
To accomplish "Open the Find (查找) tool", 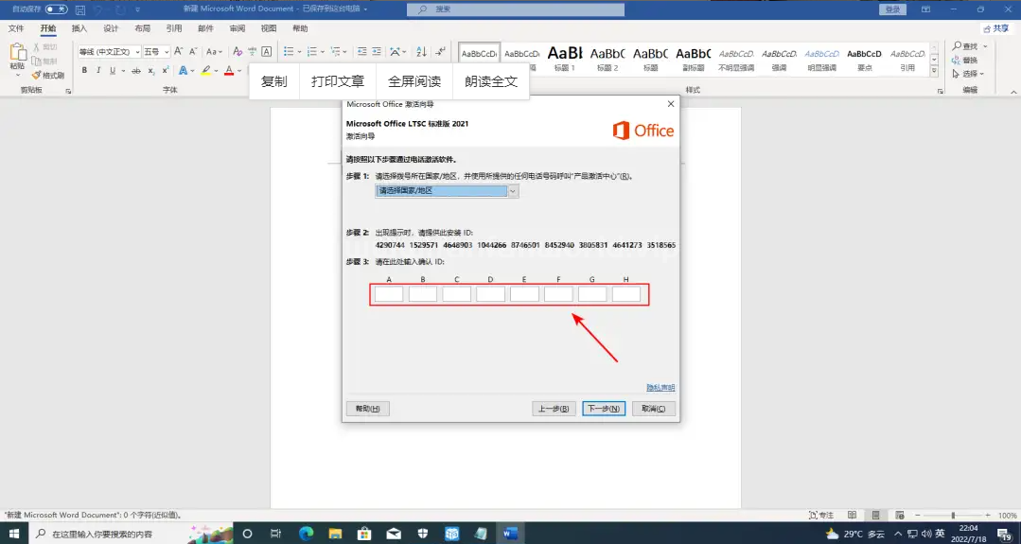I will pos(966,46).
